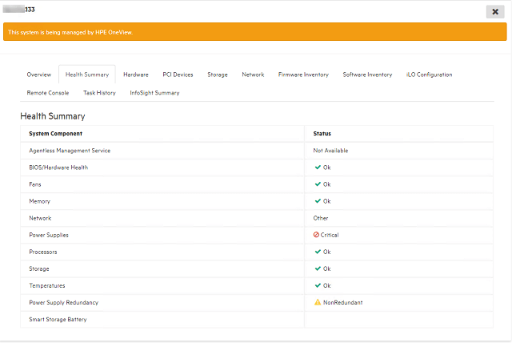Select the Firmware Inventory tab
512x343 pixels.
pyautogui.click(x=303, y=75)
